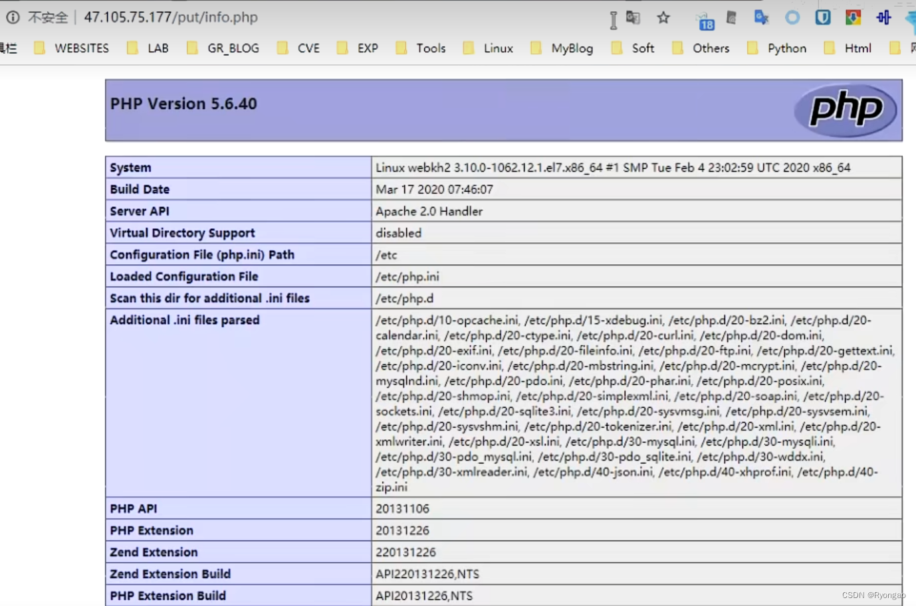The width and height of the screenshot is (916, 606).
Task: Open the MyBlog bookmark folder
Action: 562,48
